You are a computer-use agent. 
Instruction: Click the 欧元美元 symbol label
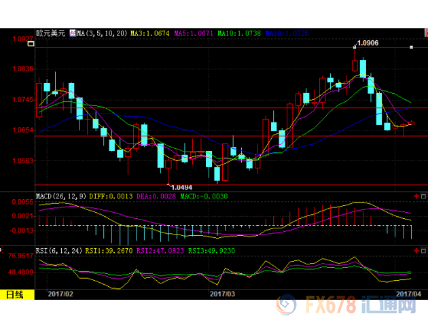pos(50,33)
